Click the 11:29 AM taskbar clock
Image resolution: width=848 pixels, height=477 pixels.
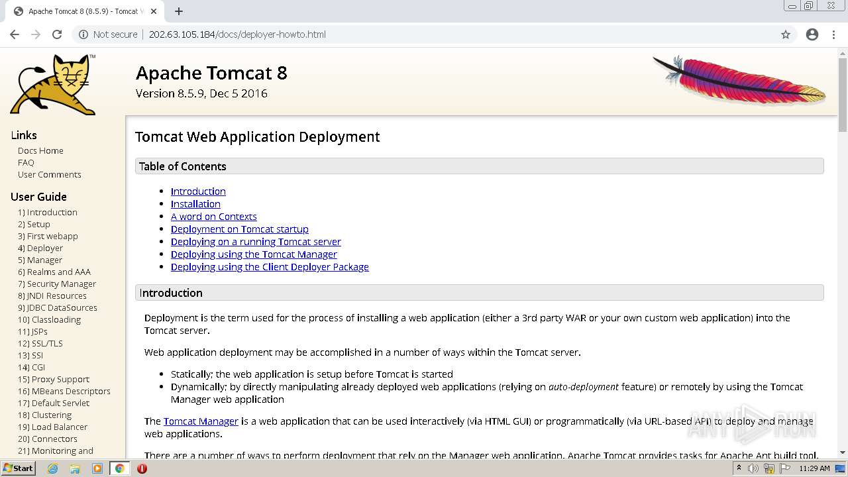[814, 468]
